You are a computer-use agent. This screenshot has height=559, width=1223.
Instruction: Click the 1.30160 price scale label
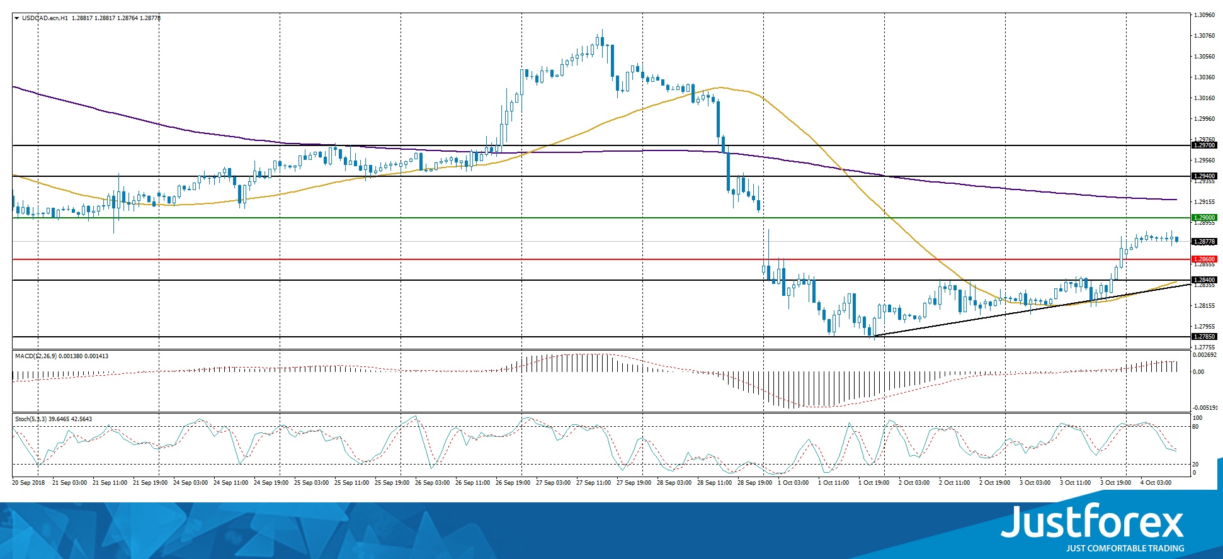[1205, 98]
